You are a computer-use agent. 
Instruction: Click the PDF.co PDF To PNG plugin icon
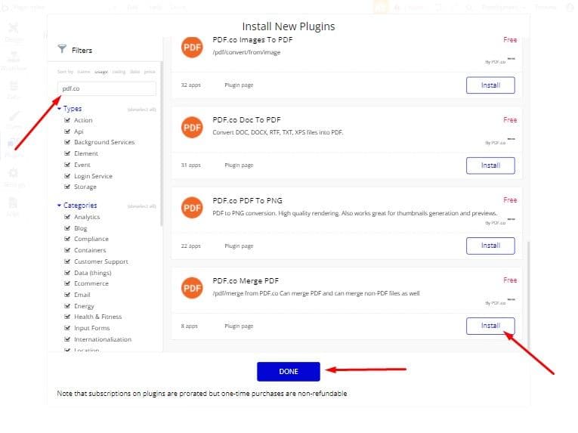192,207
